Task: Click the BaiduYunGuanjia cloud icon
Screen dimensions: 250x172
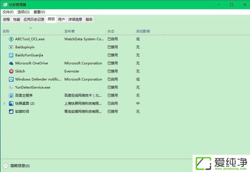Action: (x=11, y=55)
